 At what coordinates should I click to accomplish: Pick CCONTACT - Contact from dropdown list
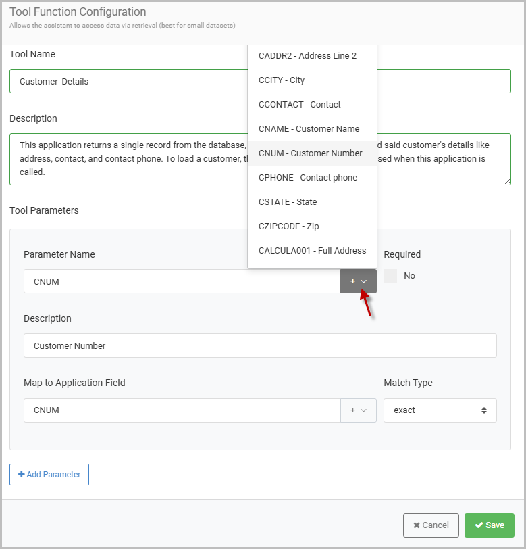tap(300, 105)
